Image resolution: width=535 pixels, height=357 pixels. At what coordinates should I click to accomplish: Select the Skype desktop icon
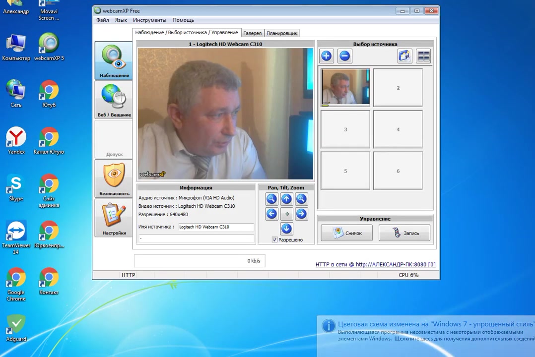(16, 187)
